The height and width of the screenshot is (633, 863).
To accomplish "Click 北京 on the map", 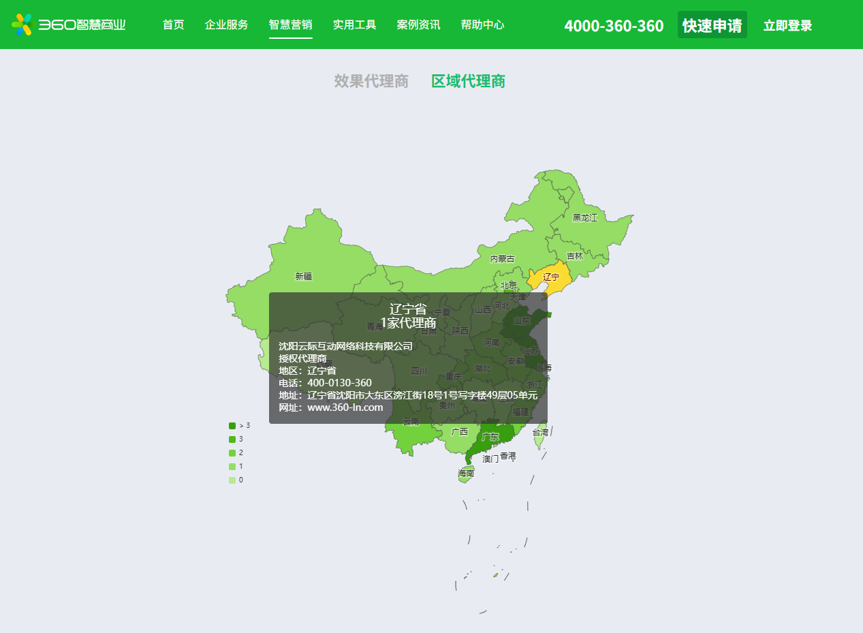I will (509, 285).
